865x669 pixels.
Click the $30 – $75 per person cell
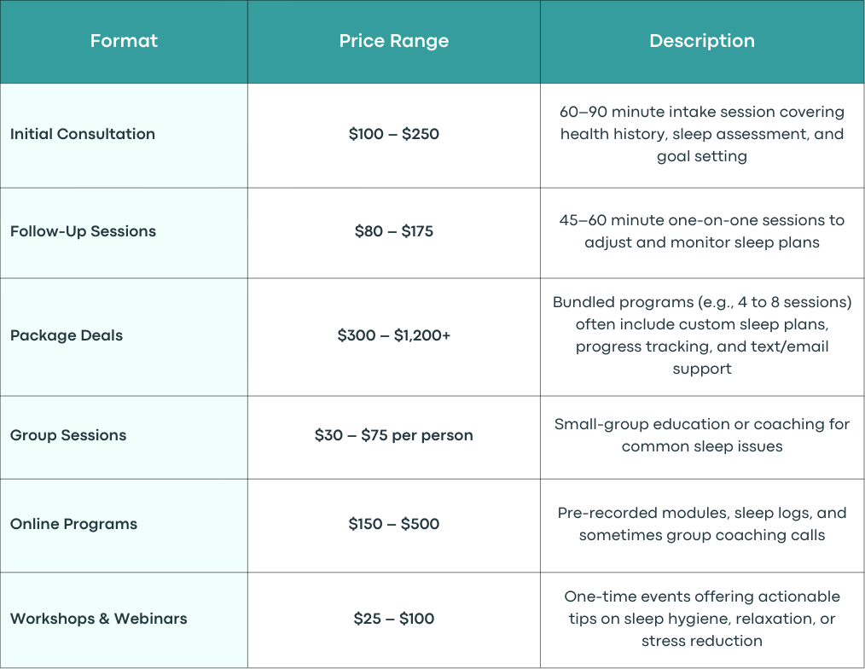[394, 435]
